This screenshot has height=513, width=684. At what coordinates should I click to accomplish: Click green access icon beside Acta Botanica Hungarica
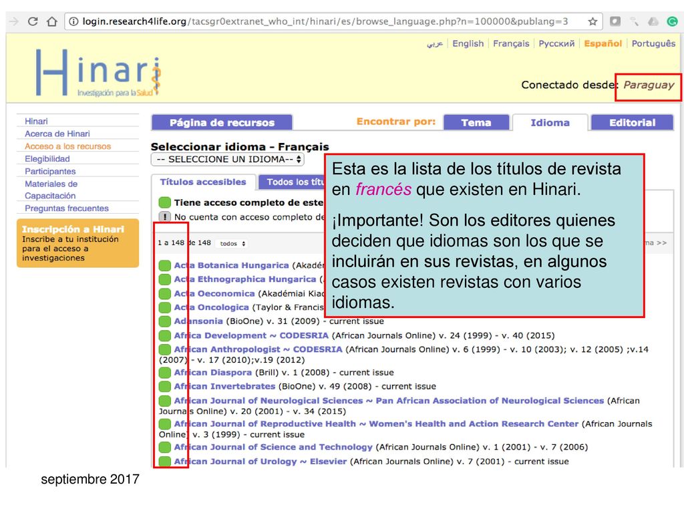click(165, 265)
